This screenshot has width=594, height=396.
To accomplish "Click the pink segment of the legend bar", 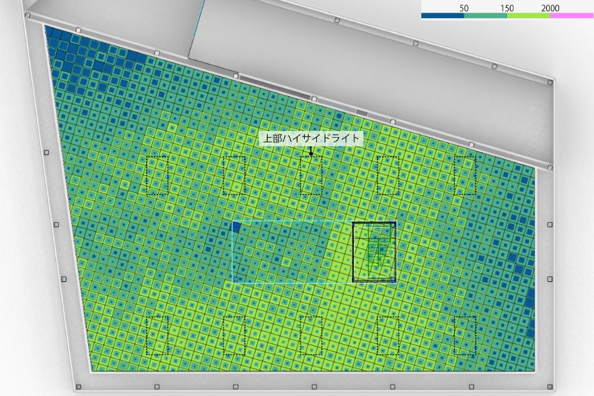I will [x=572, y=16].
